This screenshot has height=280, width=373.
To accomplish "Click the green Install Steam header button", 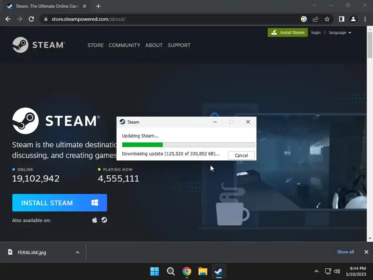I will click(x=288, y=32).
